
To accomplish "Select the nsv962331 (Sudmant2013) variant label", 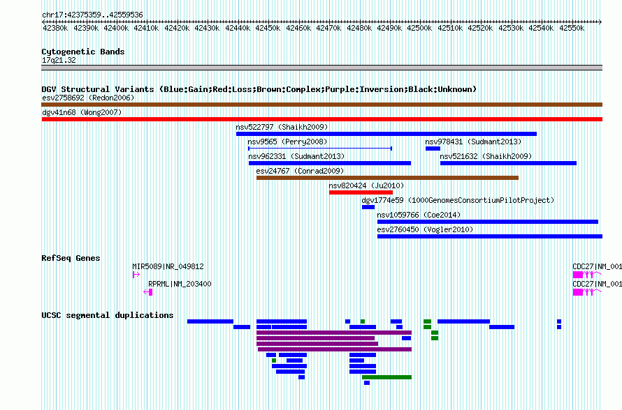I will click(296, 156).
